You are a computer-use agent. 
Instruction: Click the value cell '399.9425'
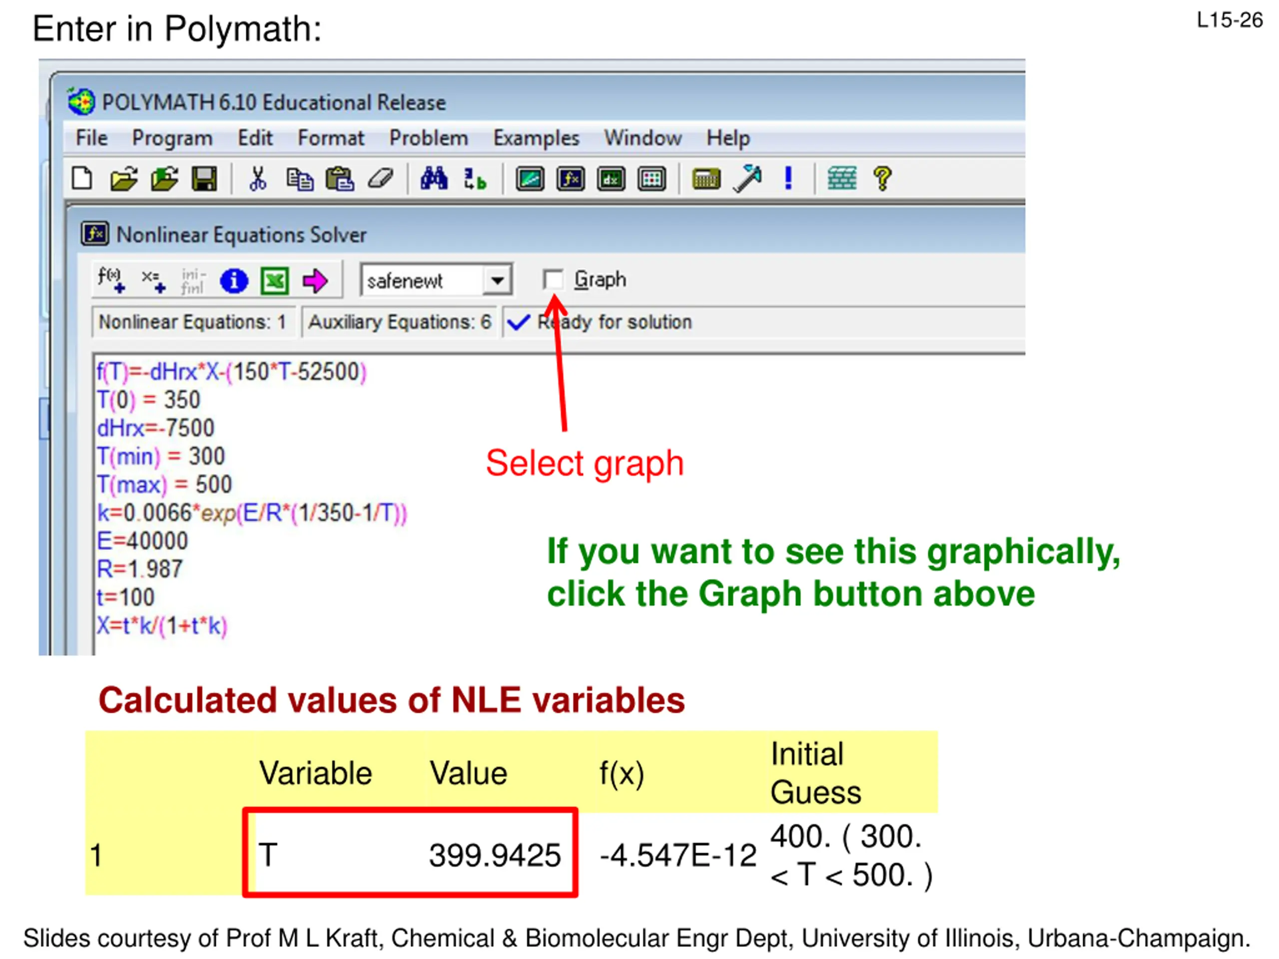(495, 856)
